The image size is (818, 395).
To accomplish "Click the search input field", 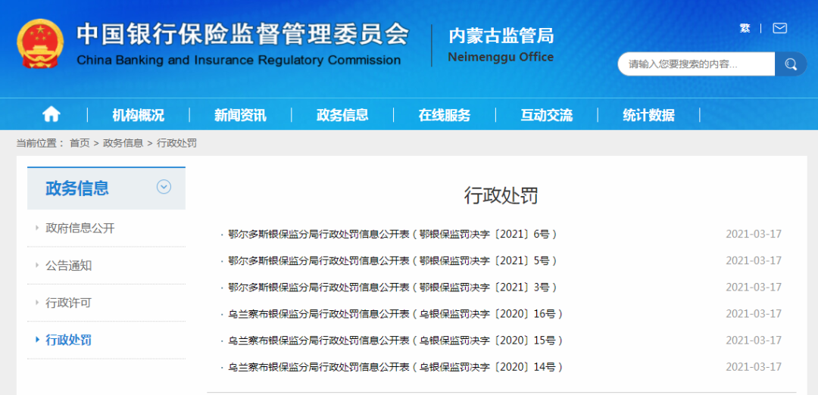I will pyautogui.click(x=697, y=64).
